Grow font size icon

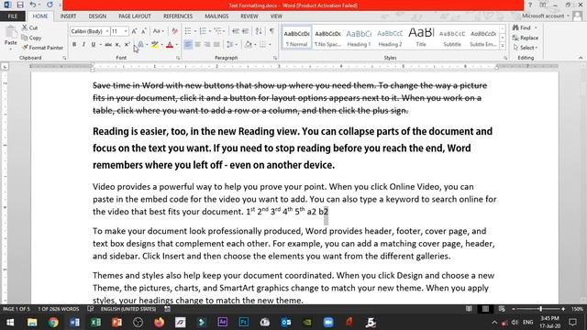[134, 31]
